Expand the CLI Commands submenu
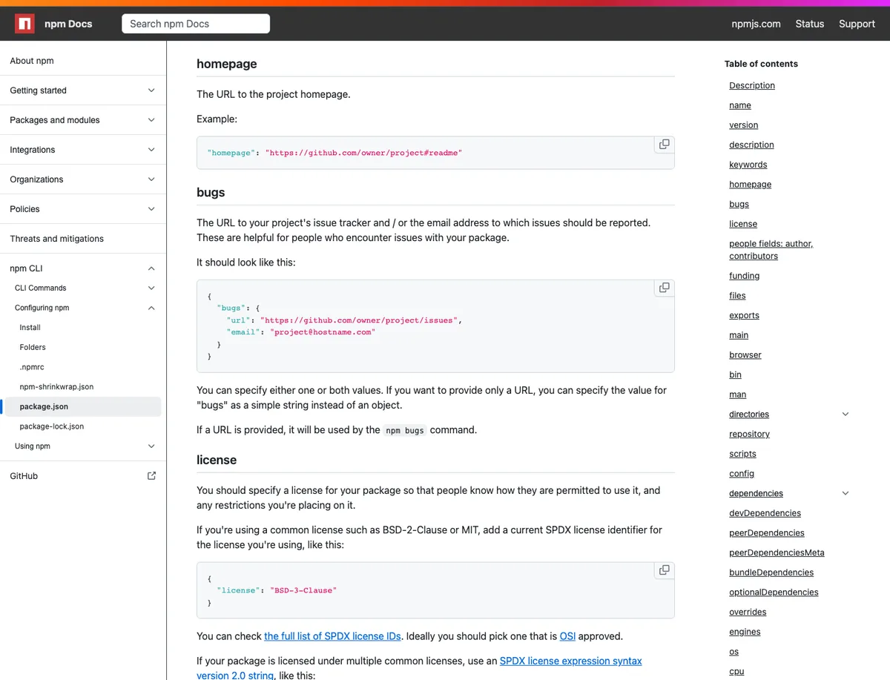 point(151,288)
